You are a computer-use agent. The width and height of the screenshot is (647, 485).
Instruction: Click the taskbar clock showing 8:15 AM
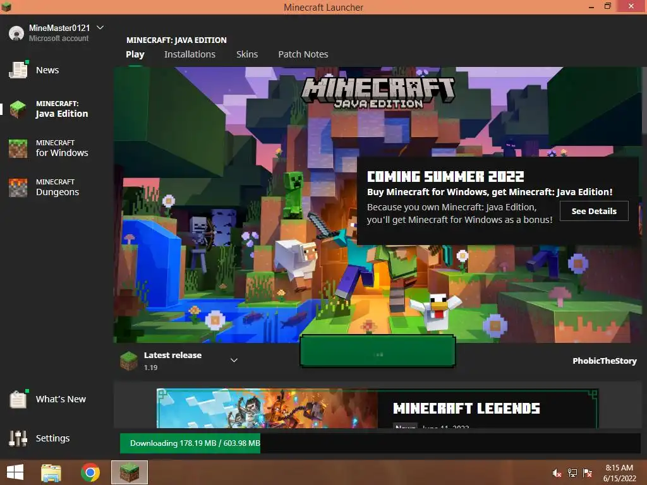click(x=619, y=472)
